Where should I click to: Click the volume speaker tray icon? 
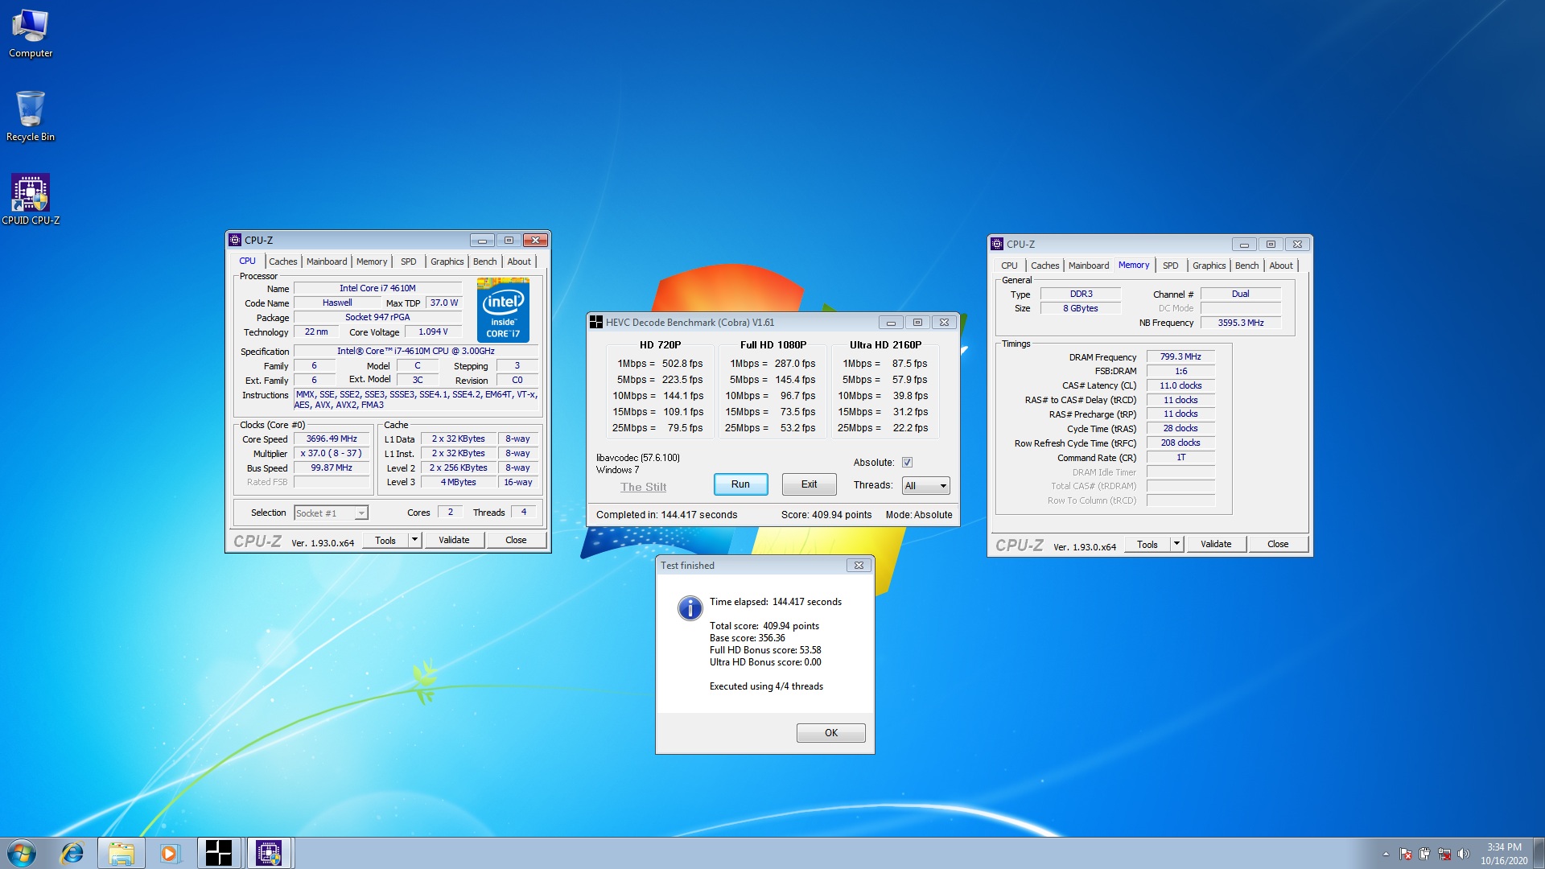(x=1464, y=854)
